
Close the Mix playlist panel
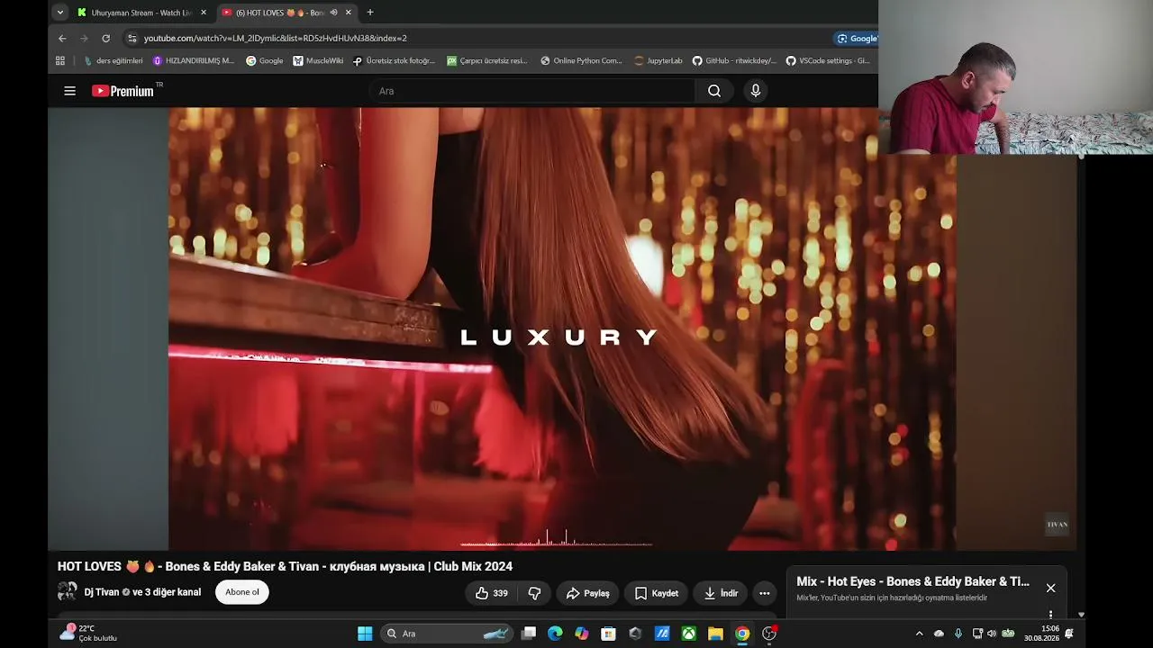[1050, 588]
